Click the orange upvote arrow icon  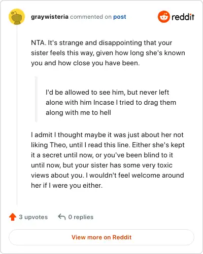point(13,217)
